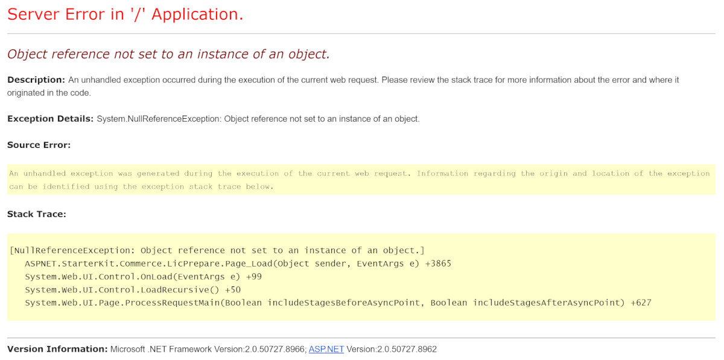Click the "Server Error in '/' Application" heading

(x=125, y=14)
